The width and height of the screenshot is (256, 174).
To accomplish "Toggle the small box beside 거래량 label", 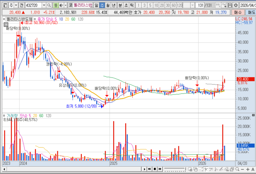I will coord(4,116).
